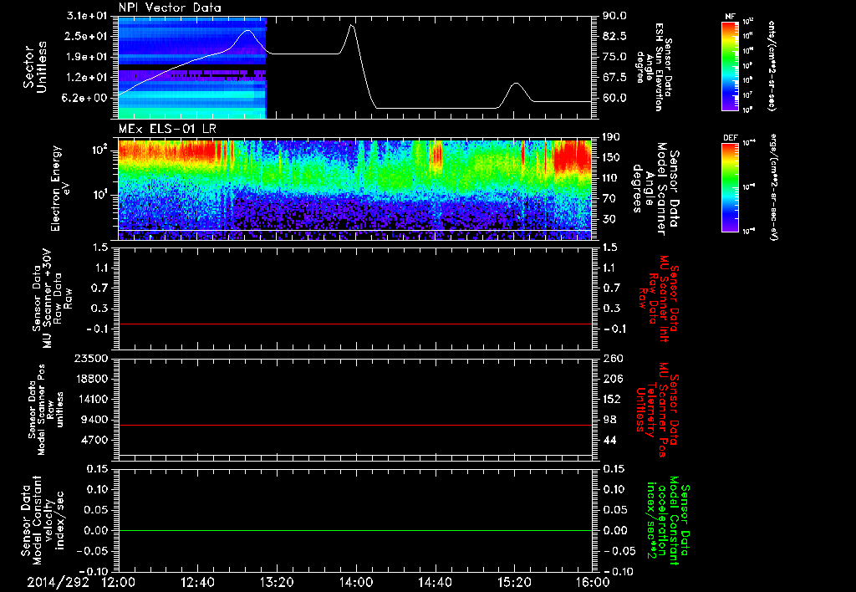
Task: Click the red high-flux region near 16:00
Action: [572, 155]
